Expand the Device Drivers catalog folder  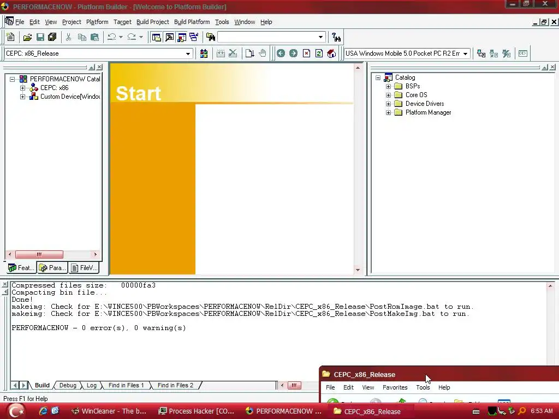click(x=388, y=104)
